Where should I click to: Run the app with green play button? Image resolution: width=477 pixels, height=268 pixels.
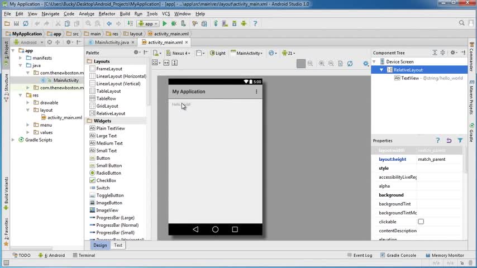pyautogui.click(x=164, y=23)
